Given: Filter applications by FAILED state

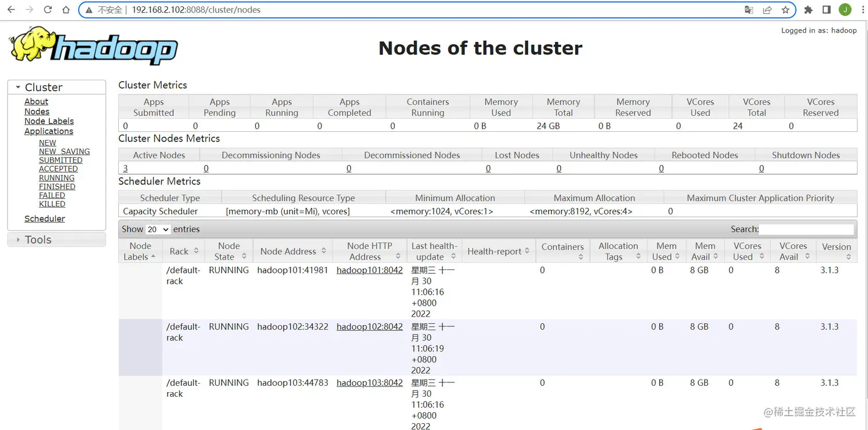Looking at the screenshot, I should click(x=52, y=195).
